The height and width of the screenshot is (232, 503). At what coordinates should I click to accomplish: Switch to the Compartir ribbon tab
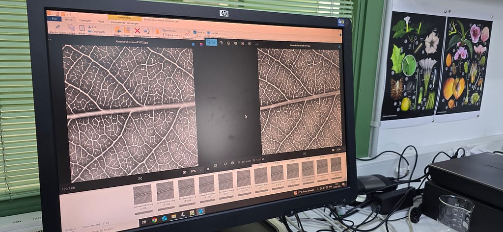[85, 21]
